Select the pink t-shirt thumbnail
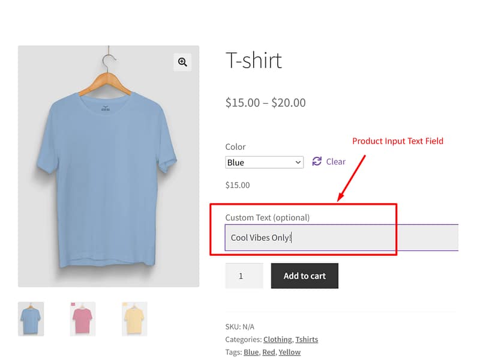The width and height of the screenshot is (480, 358). click(x=82, y=319)
